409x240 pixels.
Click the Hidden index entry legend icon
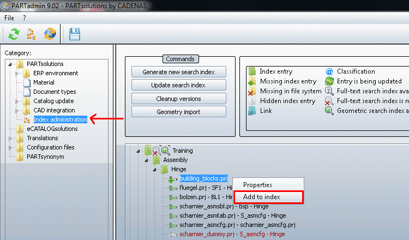point(252,101)
